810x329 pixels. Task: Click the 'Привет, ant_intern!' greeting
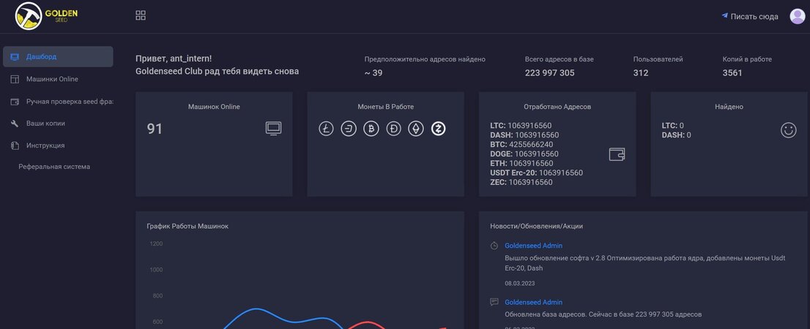(174, 58)
